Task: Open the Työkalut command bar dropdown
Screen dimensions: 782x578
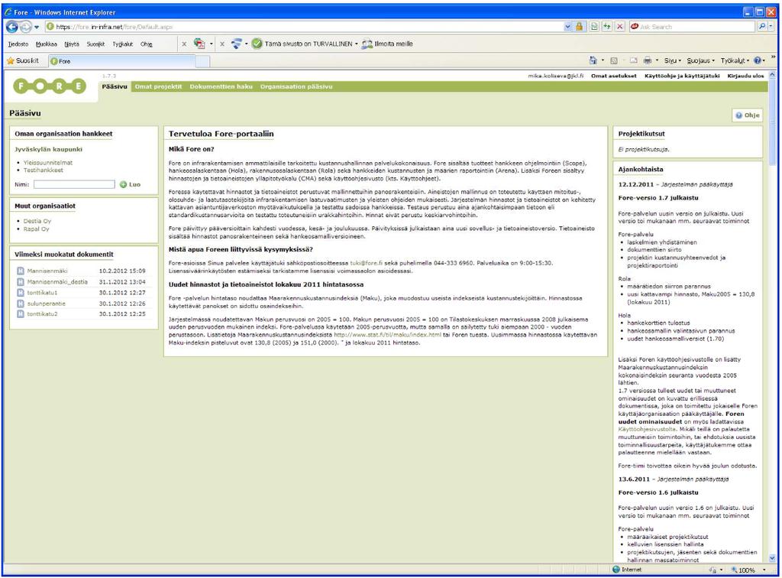Action: click(735, 61)
